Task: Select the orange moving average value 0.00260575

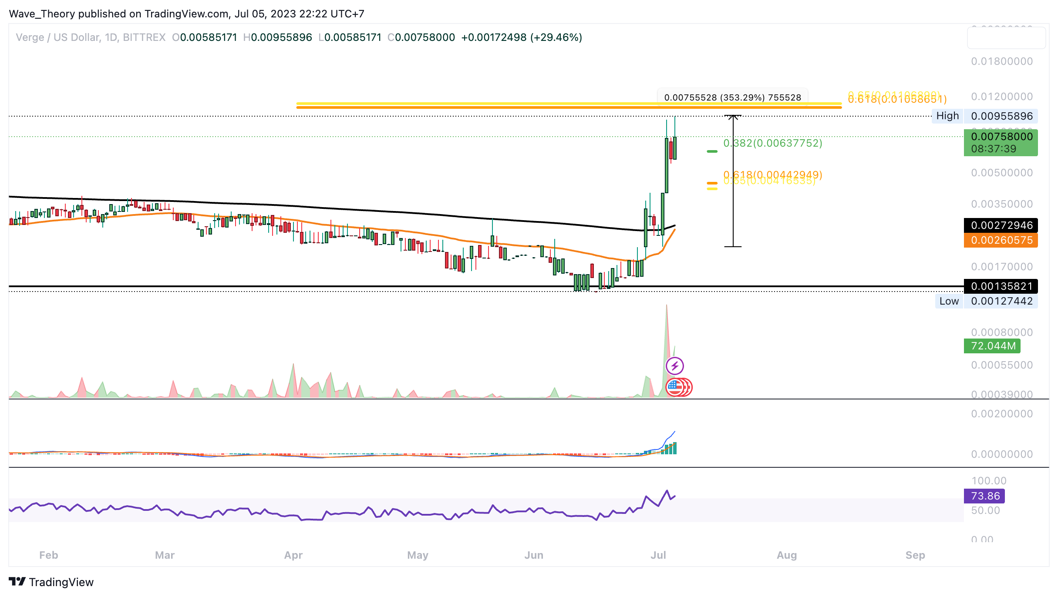Action: (1001, 240)
